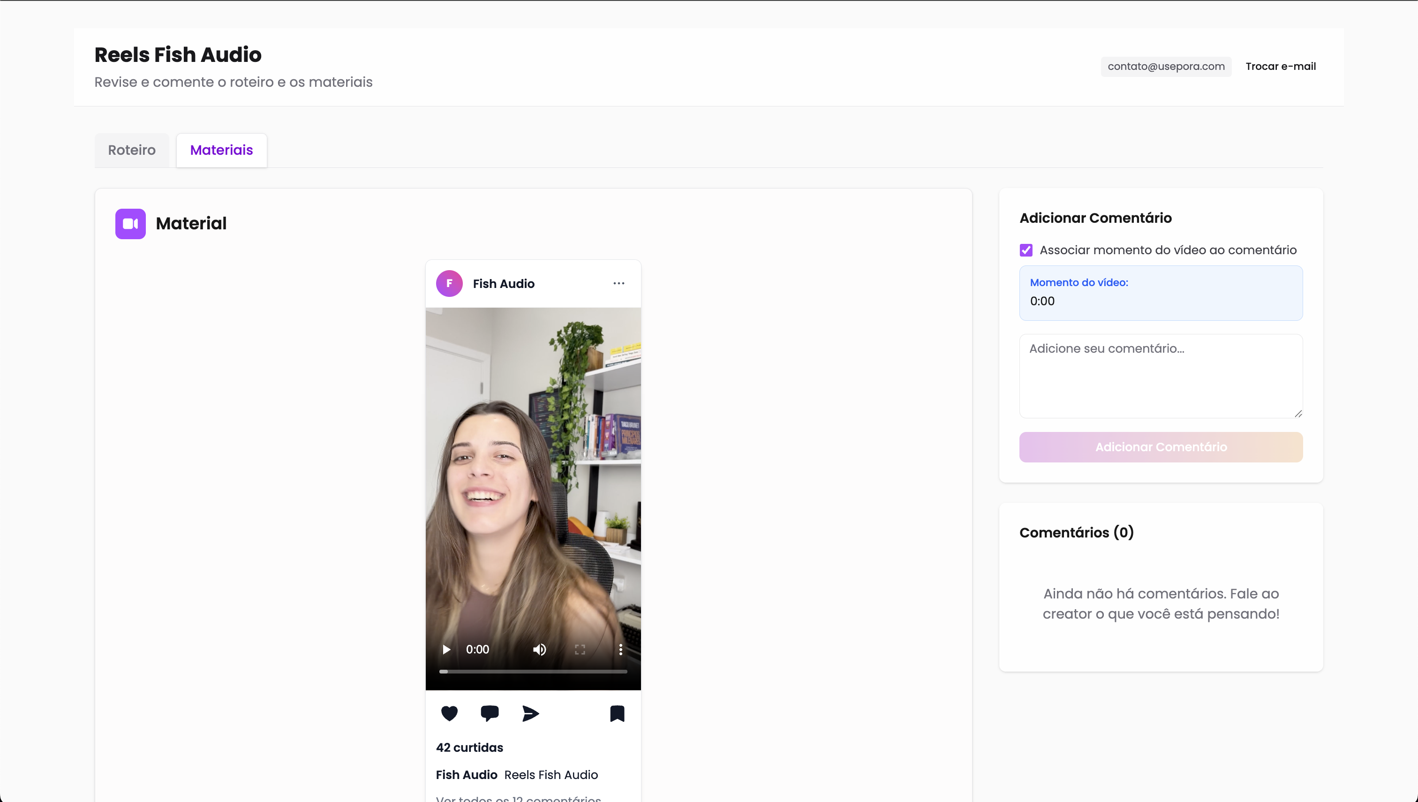Image resolution: width=1418 pixels, height=802 pixels.
Task: Click the Material section heading
Action: 191,224
